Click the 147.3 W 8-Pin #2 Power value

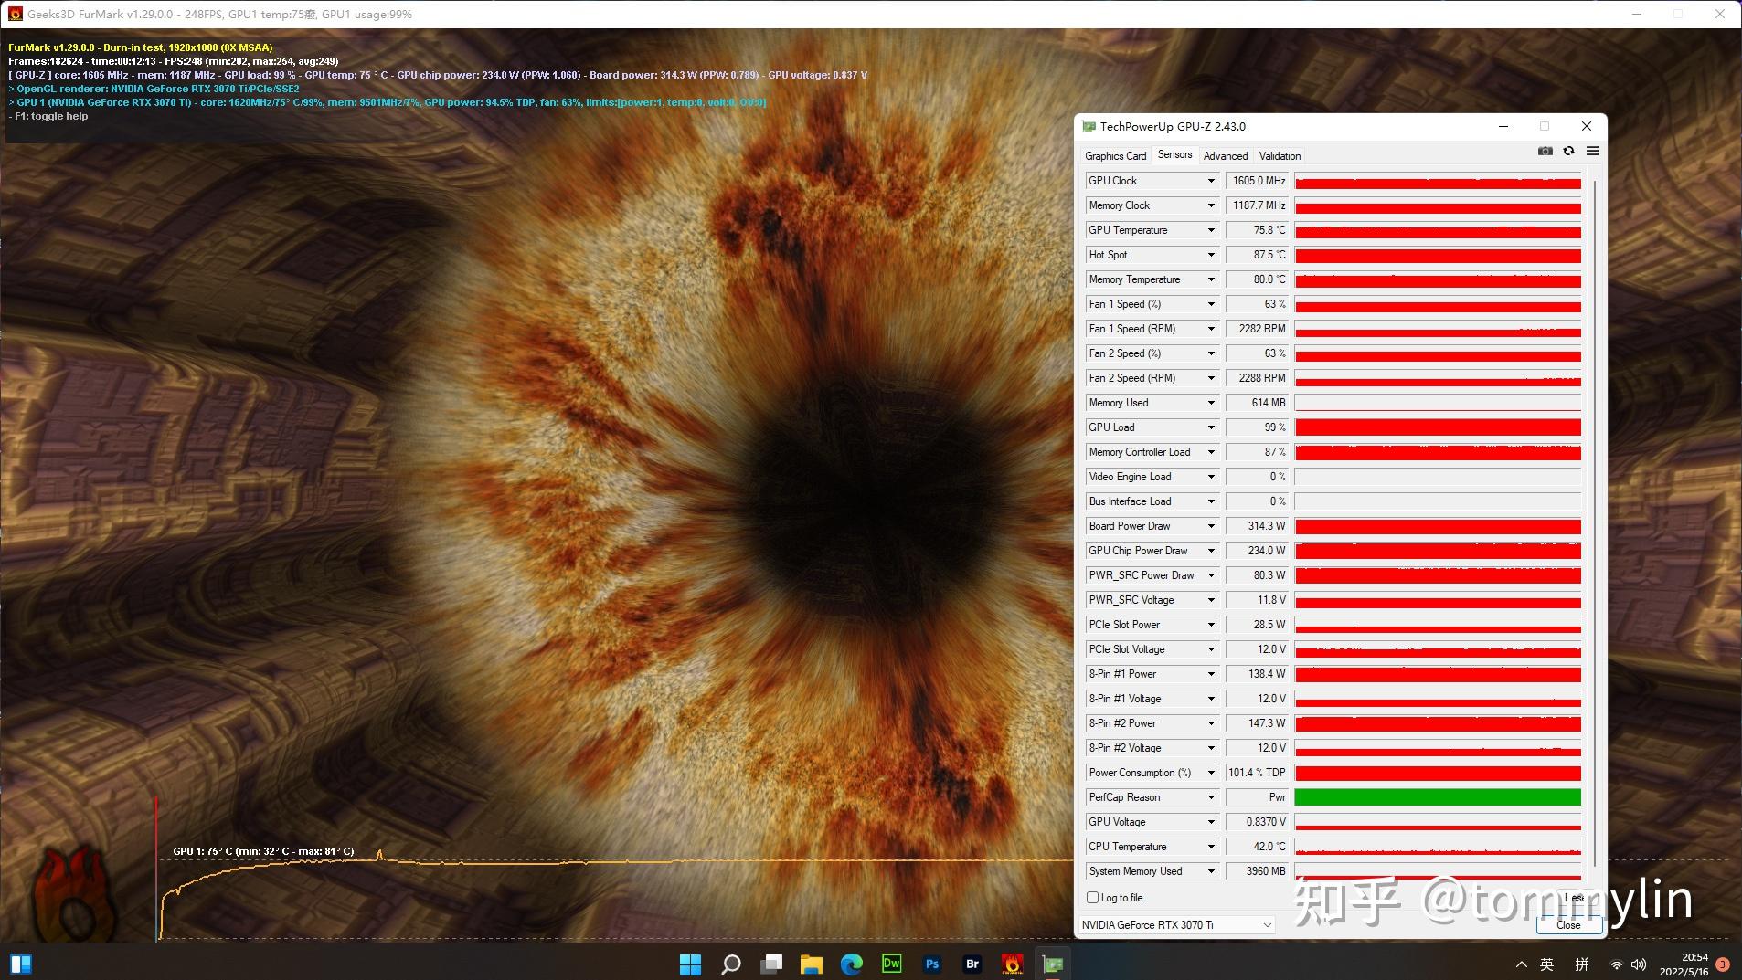(x=1257, y=723)
